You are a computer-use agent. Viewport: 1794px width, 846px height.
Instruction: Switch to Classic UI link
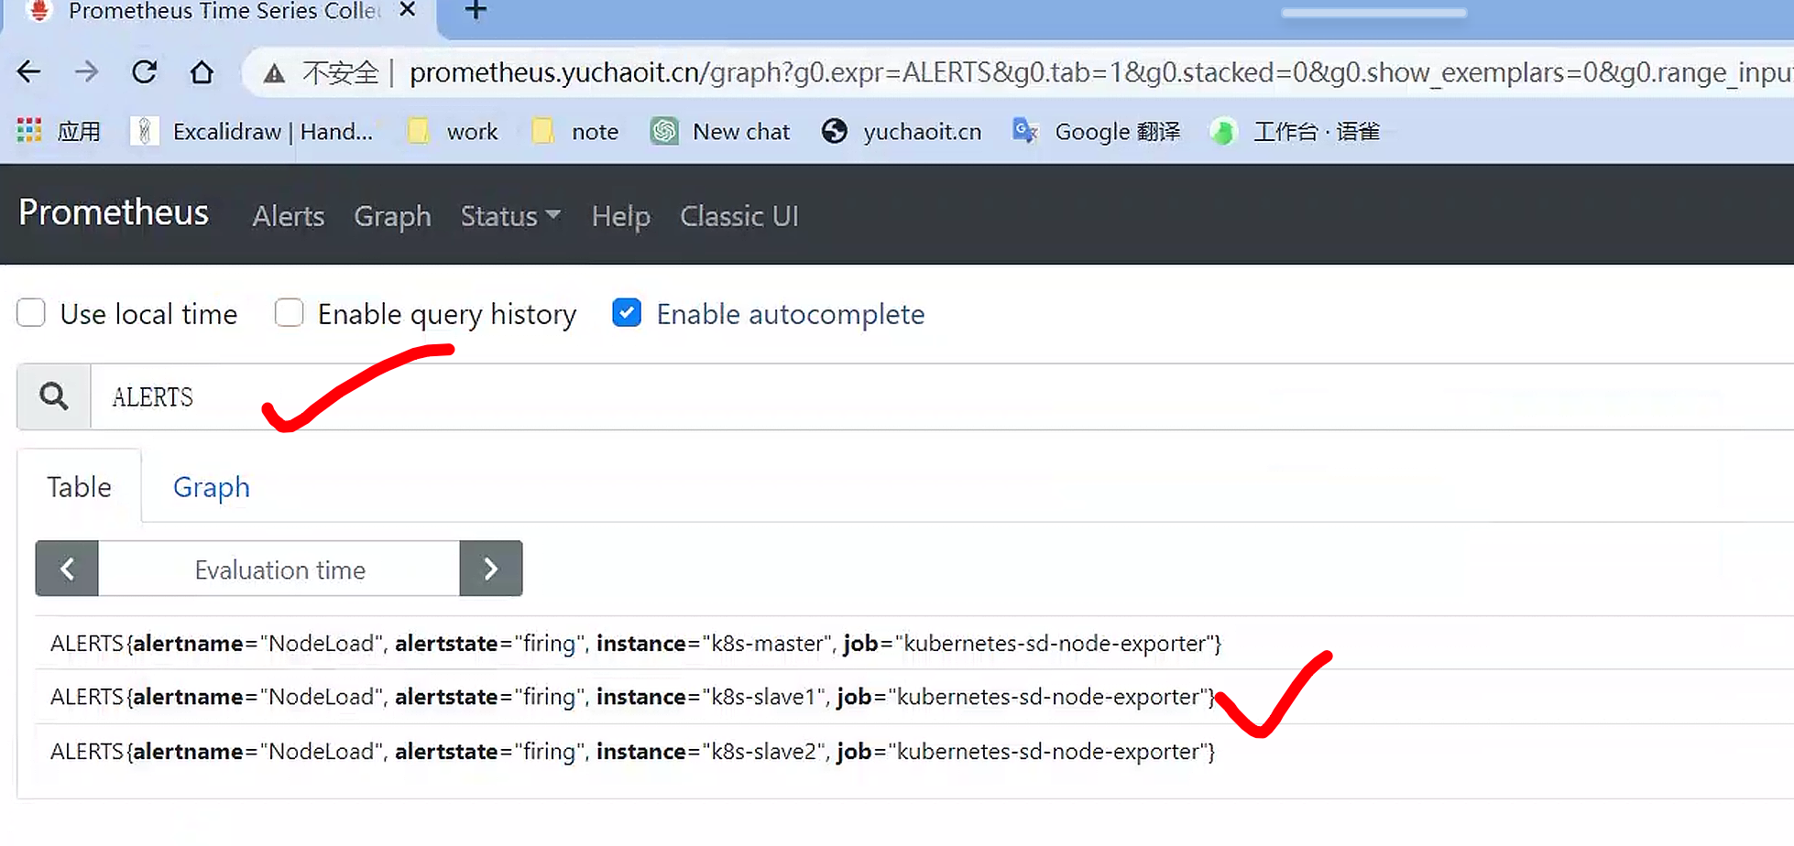click(x=738, y=216)
